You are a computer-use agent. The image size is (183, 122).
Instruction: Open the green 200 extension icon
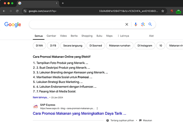[x=178, y=12]
